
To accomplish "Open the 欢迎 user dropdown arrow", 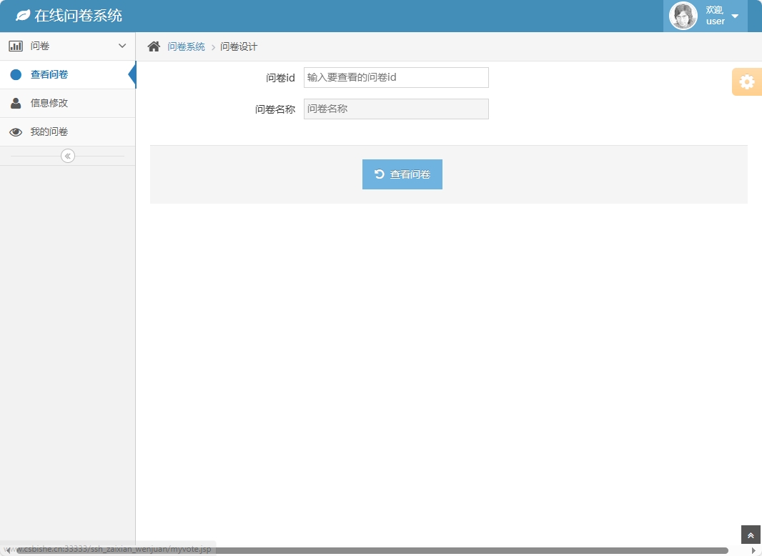I will (734, 16).
